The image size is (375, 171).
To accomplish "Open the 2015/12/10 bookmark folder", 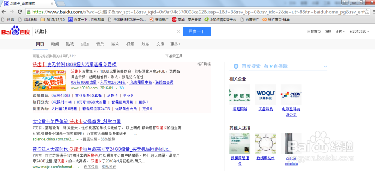I will click(52, 19).
